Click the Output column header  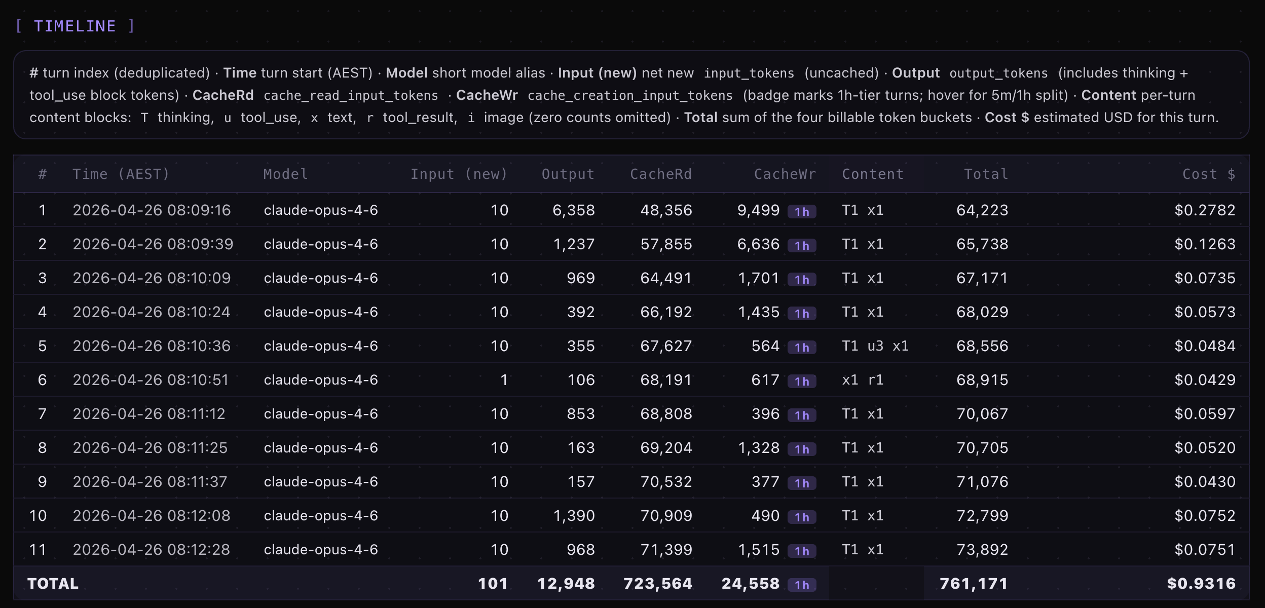pyautogui.click(x=568, y=174)
